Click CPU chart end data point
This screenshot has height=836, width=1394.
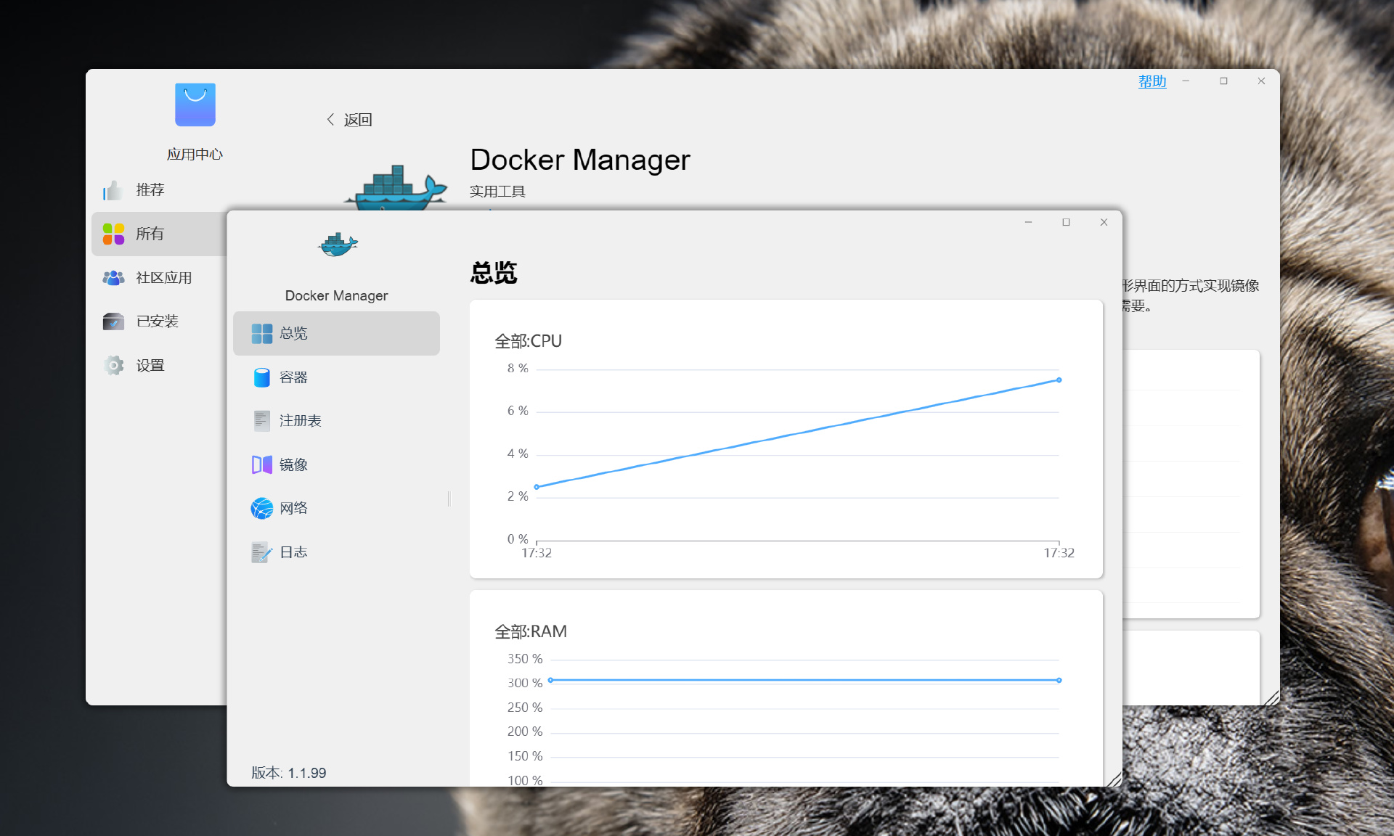coord(1059,380)
